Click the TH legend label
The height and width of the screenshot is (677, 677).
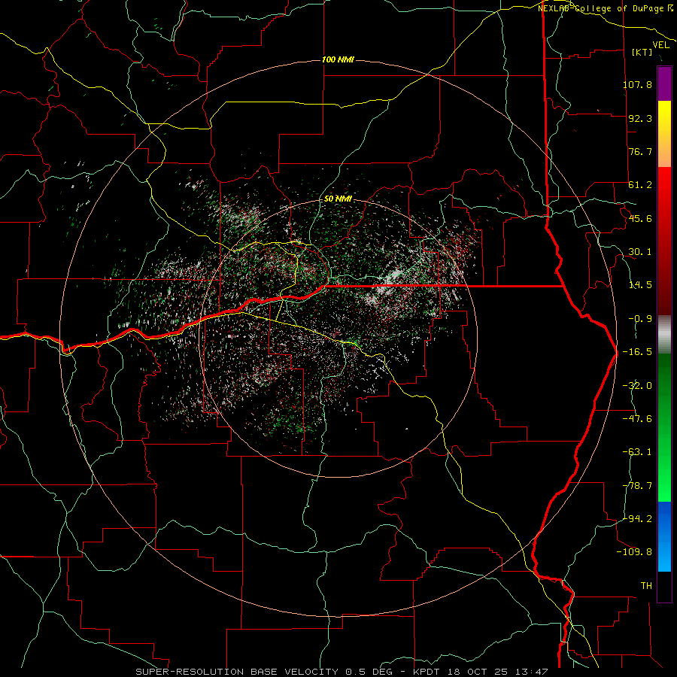point(646,585)
